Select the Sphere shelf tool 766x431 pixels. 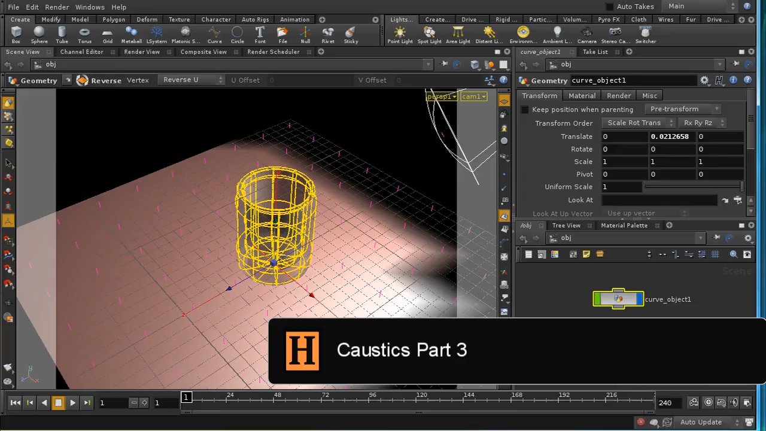[39, 33]
